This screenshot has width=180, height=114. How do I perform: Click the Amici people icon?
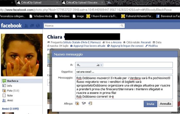point(4,100)
